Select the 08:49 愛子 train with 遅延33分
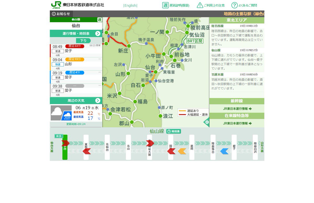314x203 pixels. click(x=76, y=50)
